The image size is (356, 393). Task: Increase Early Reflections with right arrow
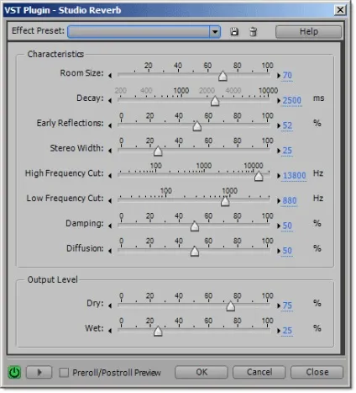279,125
